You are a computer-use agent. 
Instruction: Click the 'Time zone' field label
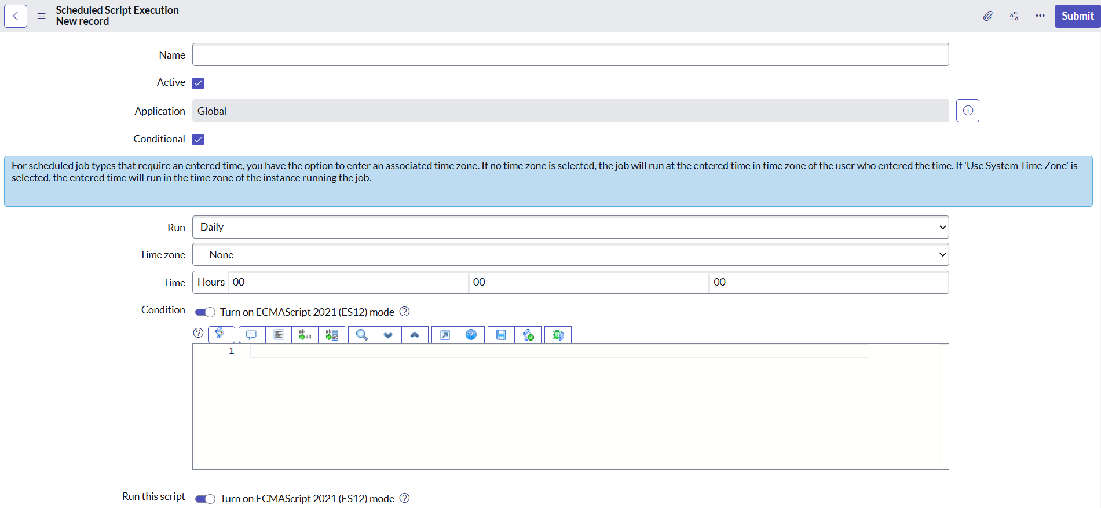click(x=163, y=255)
